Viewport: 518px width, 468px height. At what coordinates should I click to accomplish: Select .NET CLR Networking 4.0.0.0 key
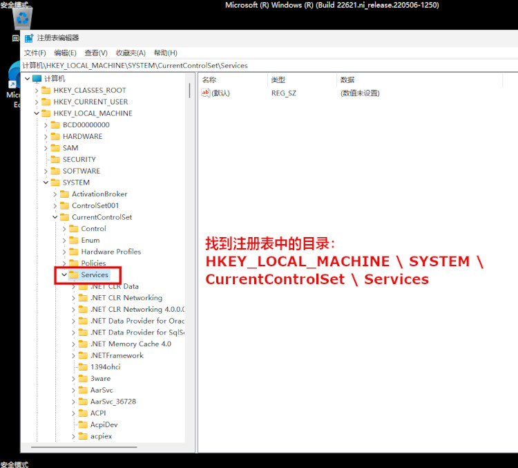[x=137, y=310]
